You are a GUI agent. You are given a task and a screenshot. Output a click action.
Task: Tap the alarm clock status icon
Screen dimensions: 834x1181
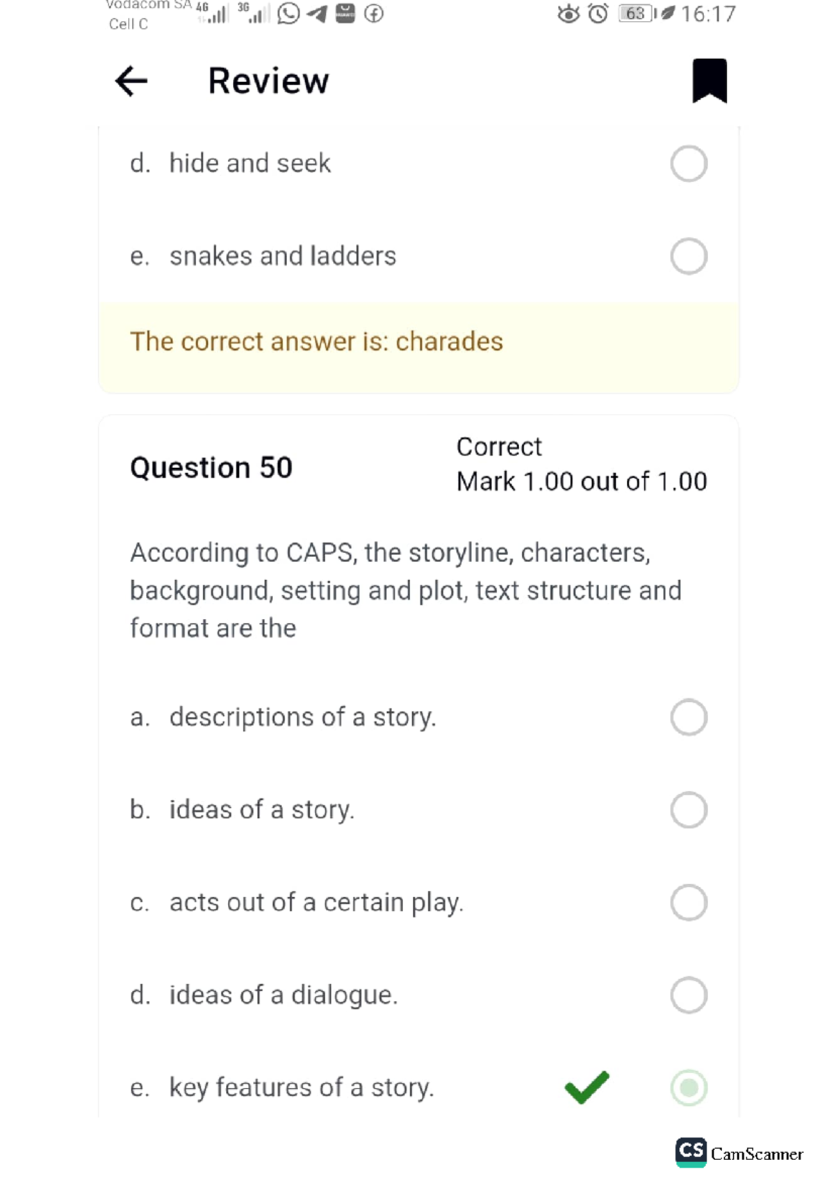(x=598, y=13)
